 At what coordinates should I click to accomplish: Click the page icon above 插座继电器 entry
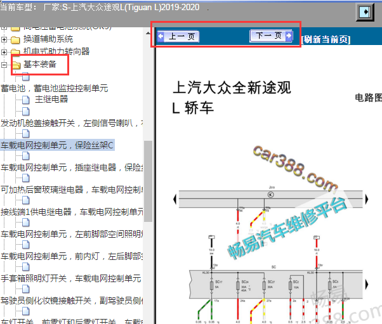point(26,156)
